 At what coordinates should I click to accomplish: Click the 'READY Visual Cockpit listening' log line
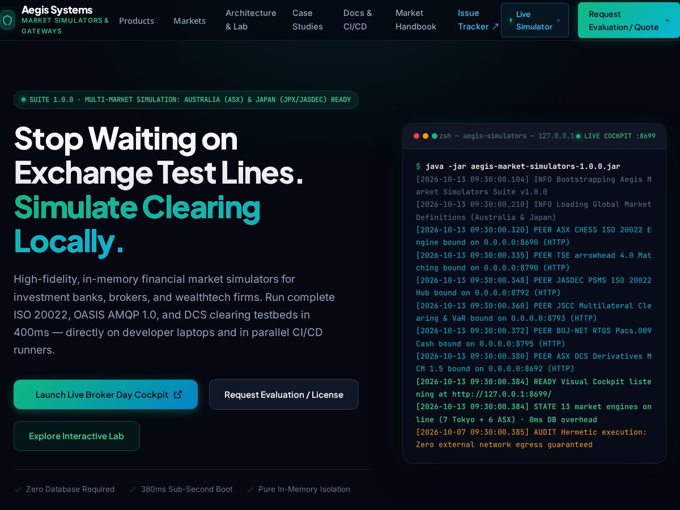tap(534, 388)
